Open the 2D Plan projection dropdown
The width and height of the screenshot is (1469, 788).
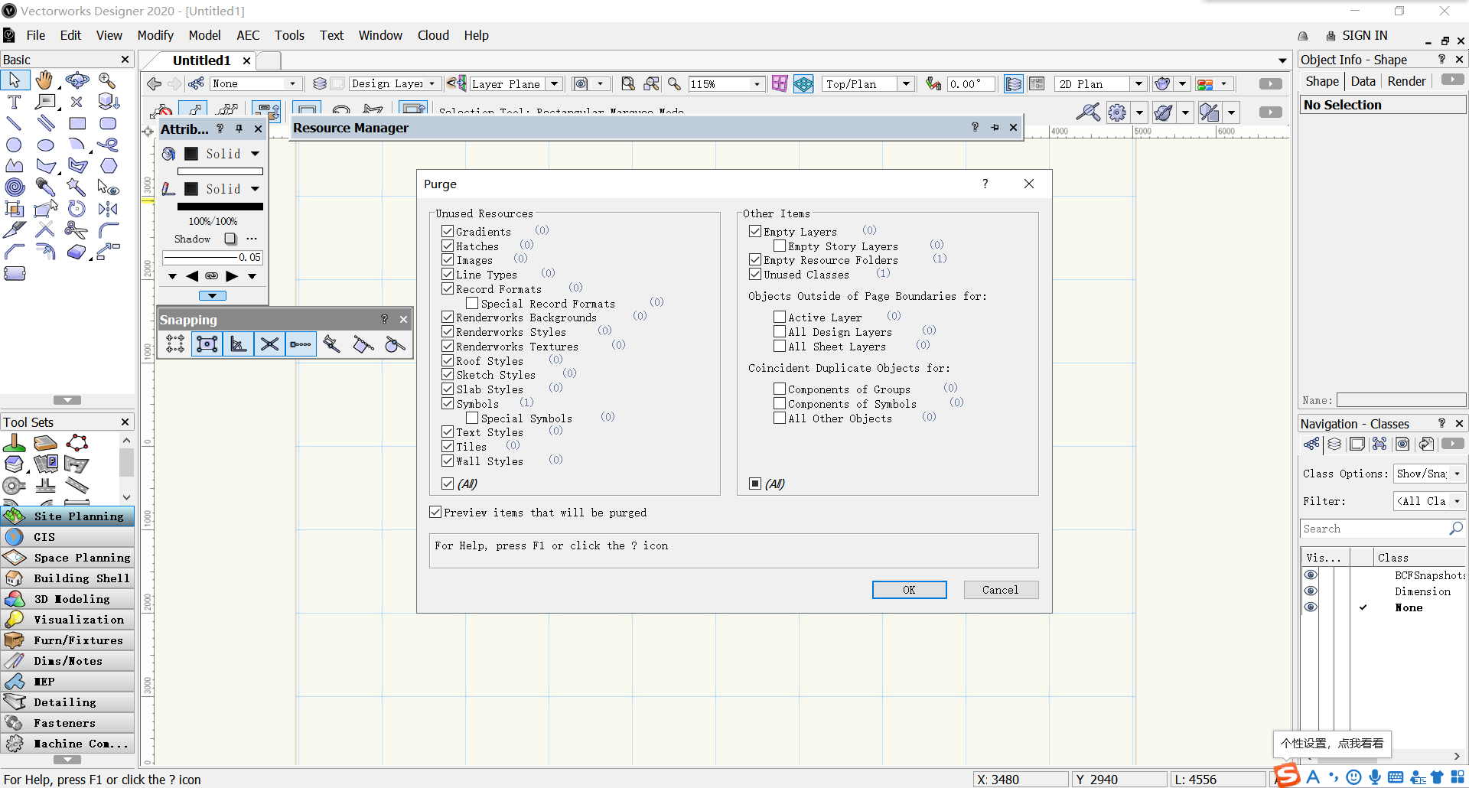pyautogui.click(x=1101, y=83)
